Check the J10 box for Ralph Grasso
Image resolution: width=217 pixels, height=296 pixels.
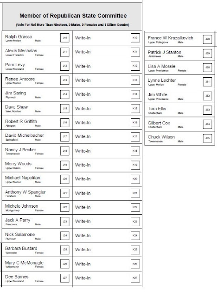click(65, 38)
